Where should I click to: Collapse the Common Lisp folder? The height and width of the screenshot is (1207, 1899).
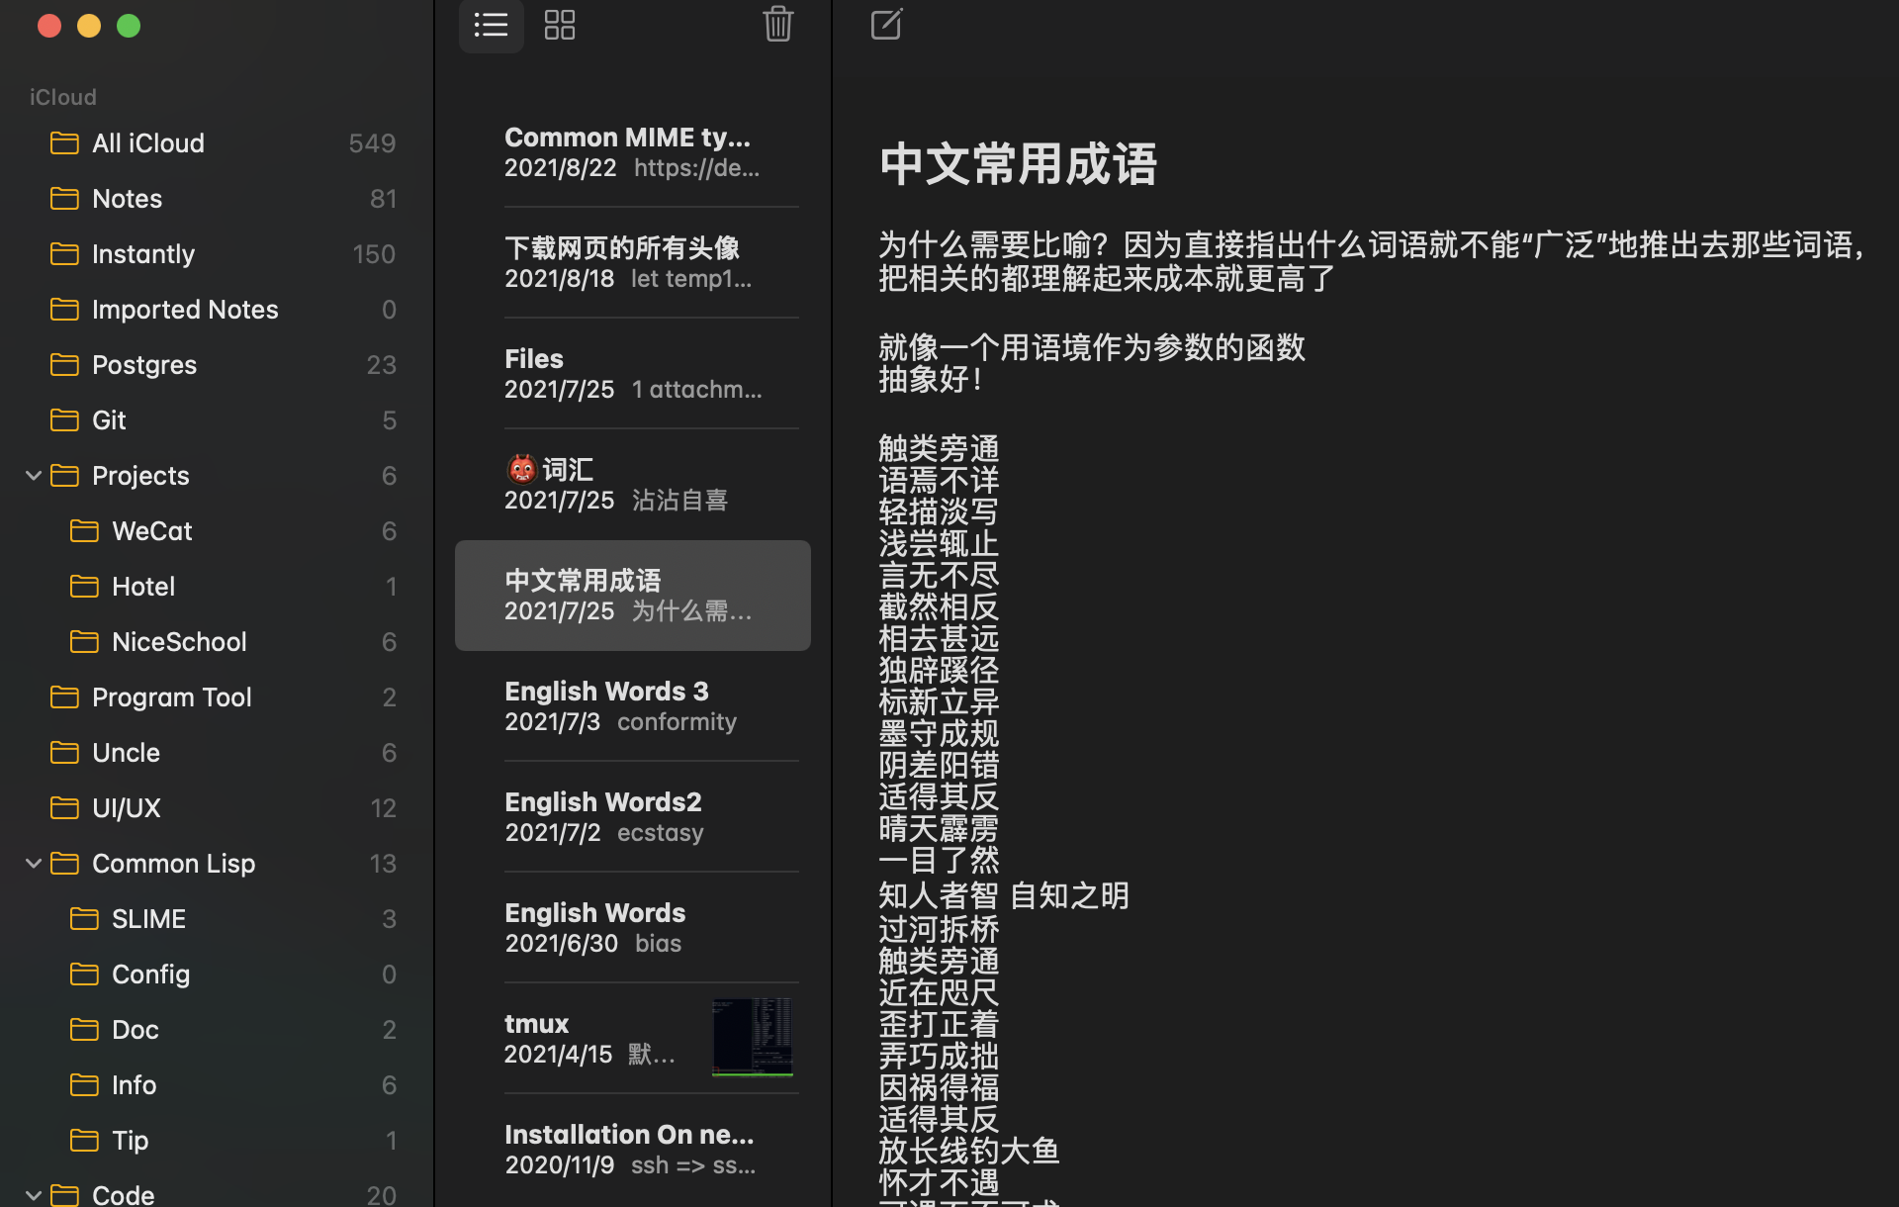pyautogui.click(x=33, y=863)
